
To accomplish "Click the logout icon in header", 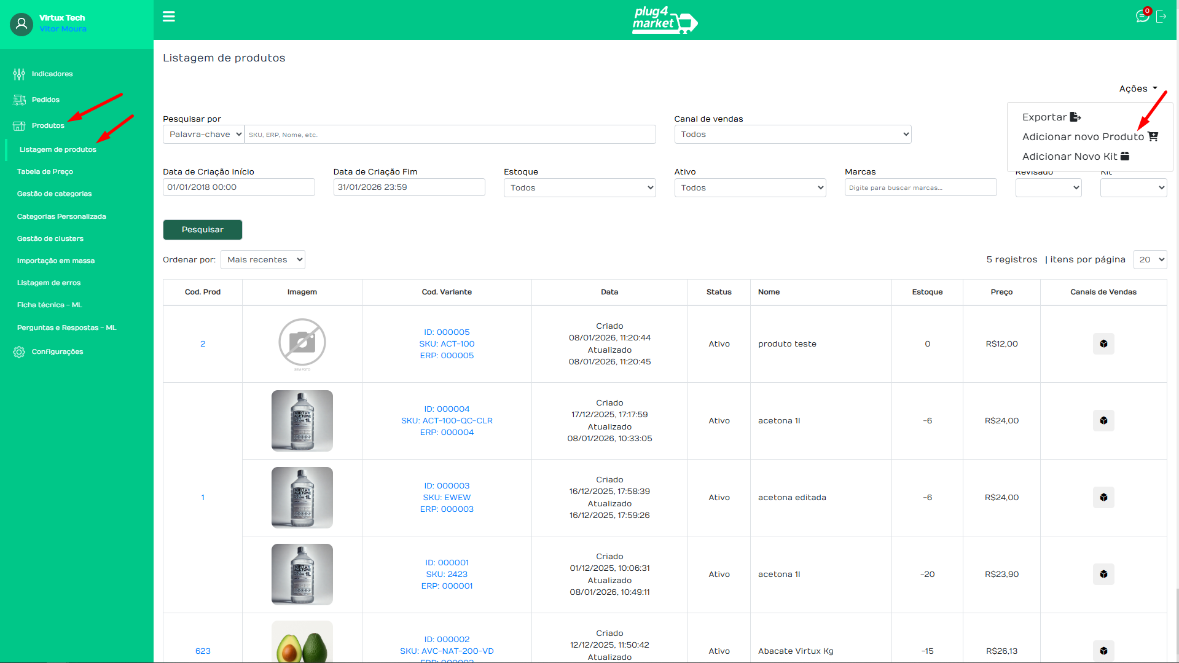I will 1161,17.
